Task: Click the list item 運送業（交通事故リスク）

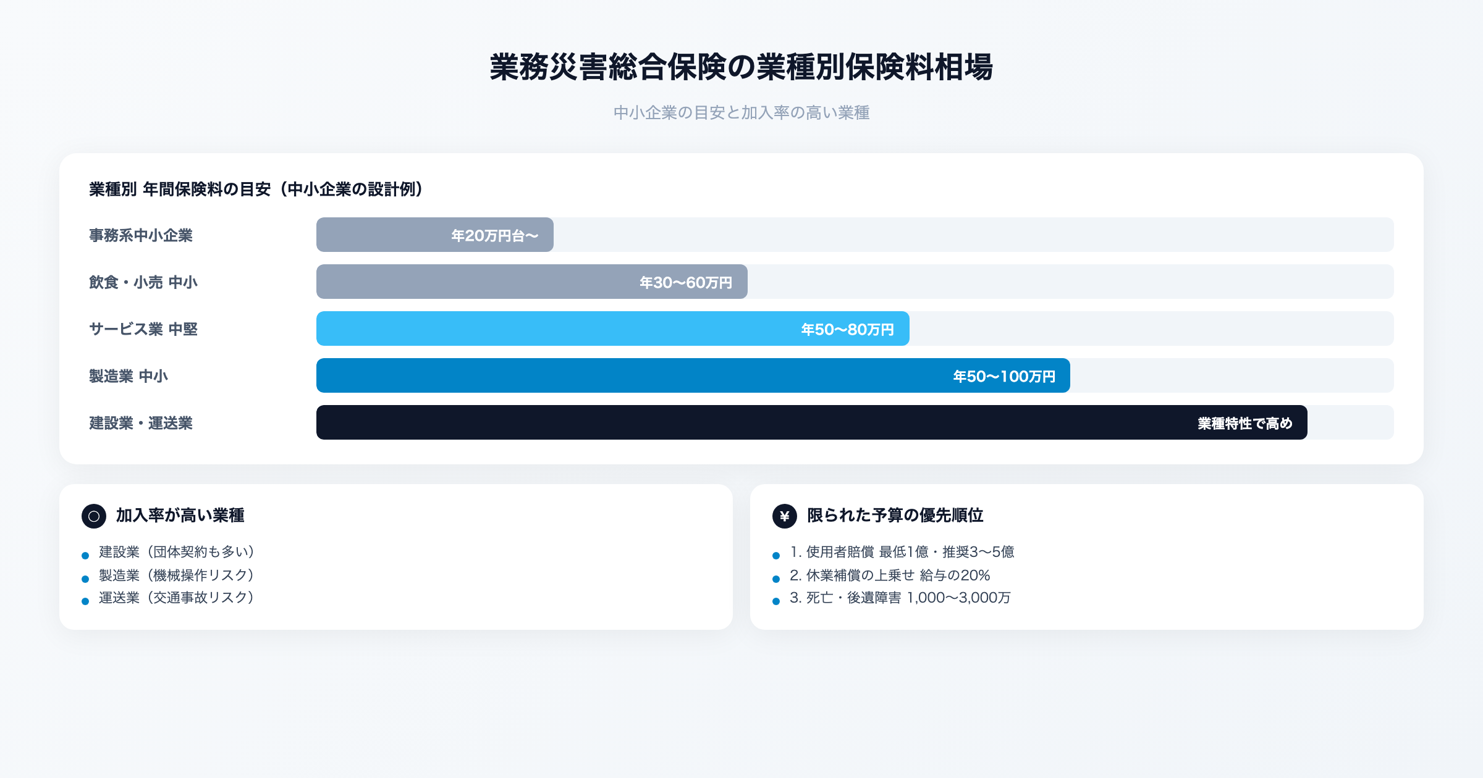Action: [177, 598]
